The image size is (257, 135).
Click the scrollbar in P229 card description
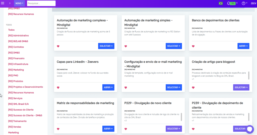tap(181, 117)
